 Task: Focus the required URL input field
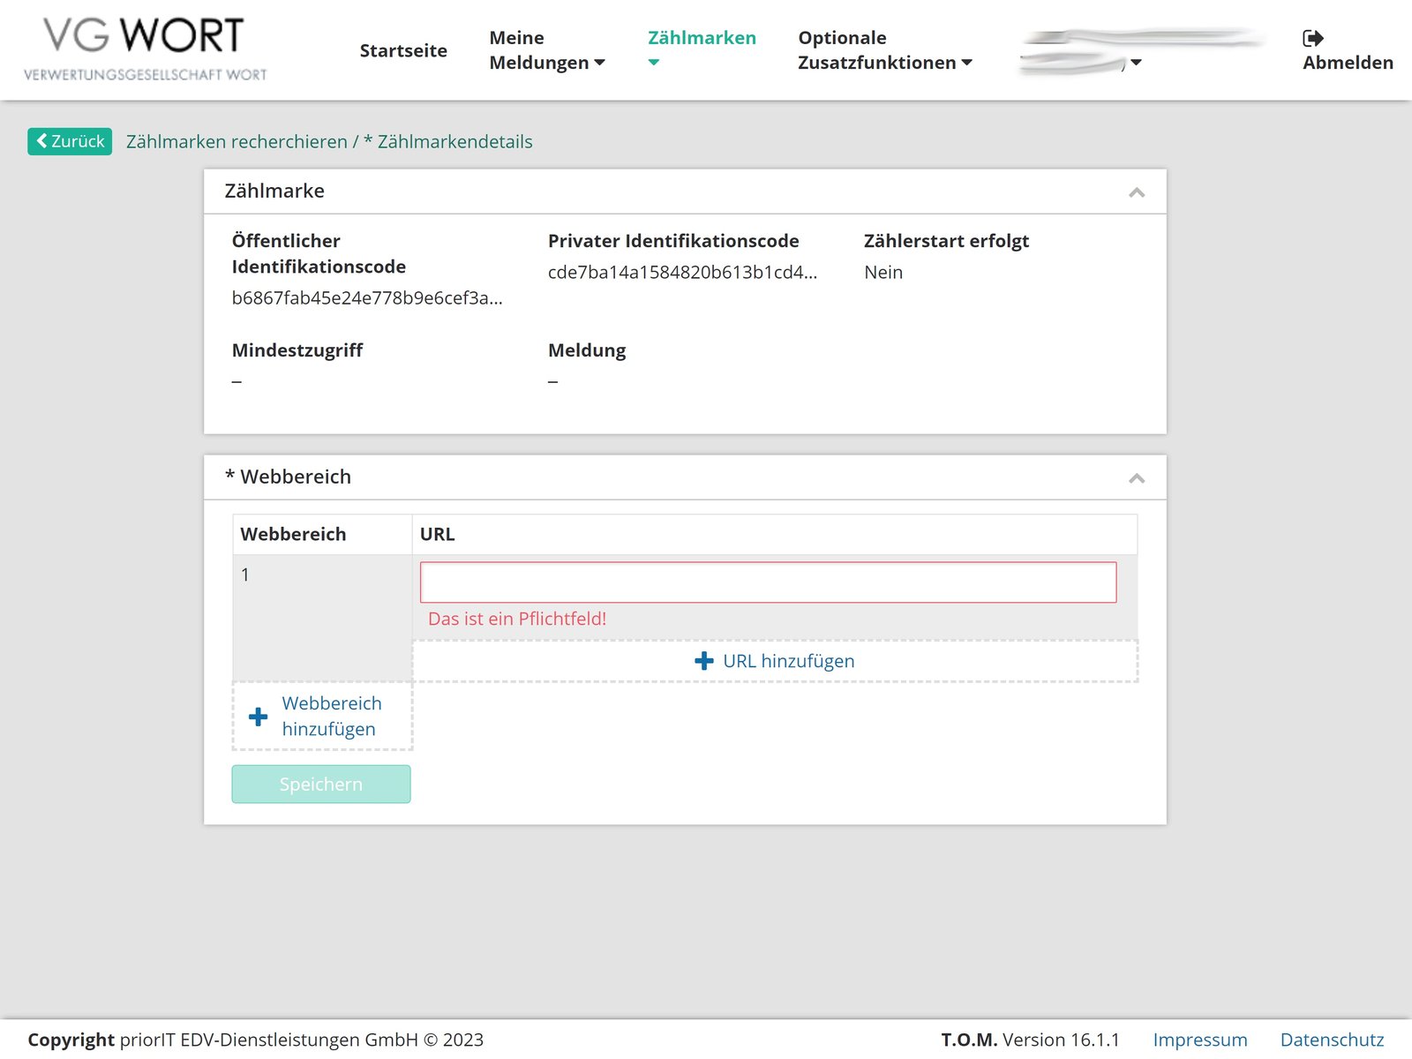[x=768, y=582]
